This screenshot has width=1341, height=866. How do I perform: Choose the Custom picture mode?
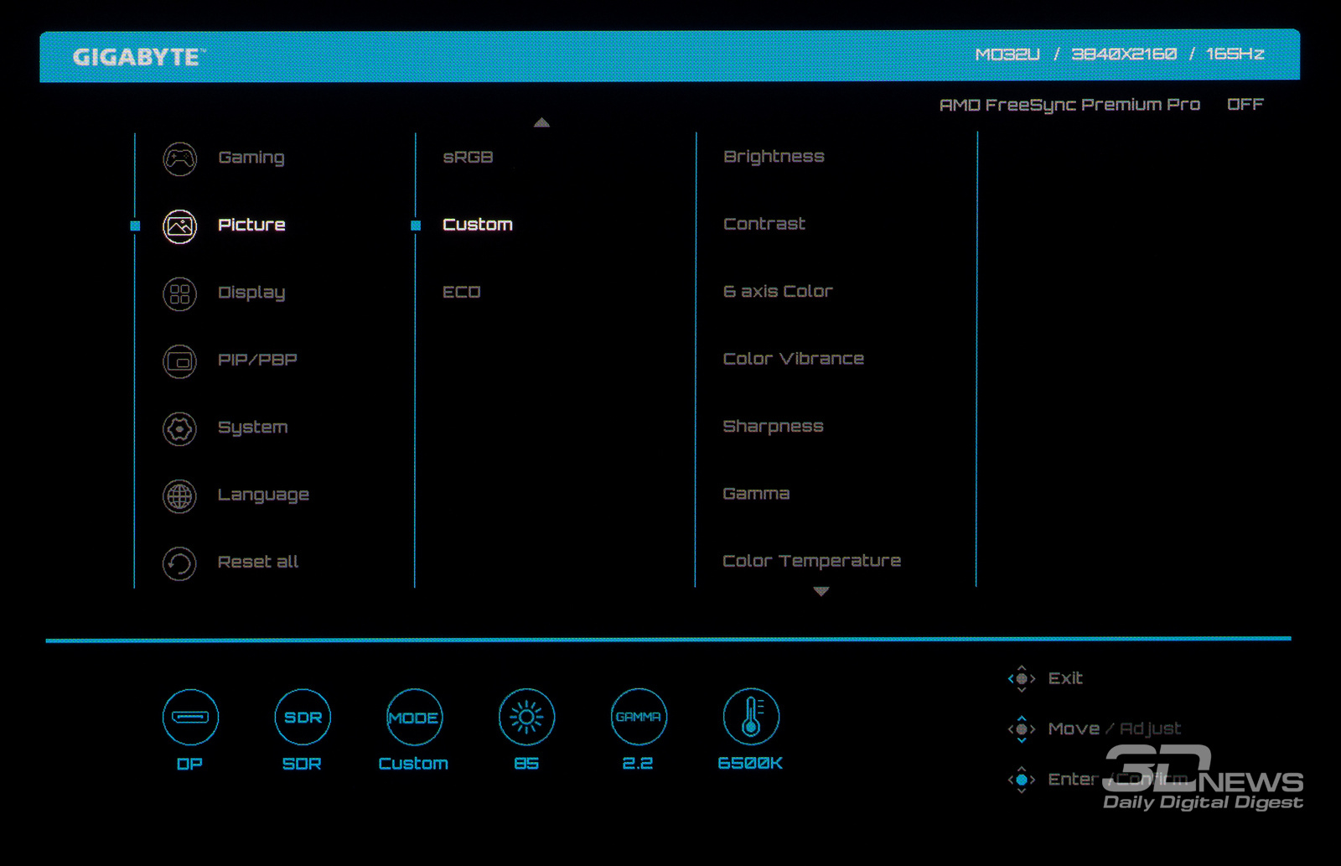coord(478,225)
